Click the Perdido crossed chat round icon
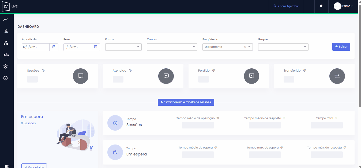The height and width of the screenshot is (168, 361). pyautogui.click(x=251, y=76)
